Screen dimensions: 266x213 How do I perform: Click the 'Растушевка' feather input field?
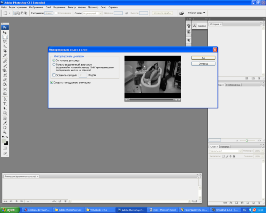tap(49, 13)
